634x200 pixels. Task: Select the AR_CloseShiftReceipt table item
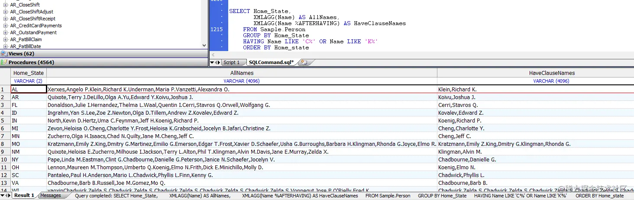32,19
